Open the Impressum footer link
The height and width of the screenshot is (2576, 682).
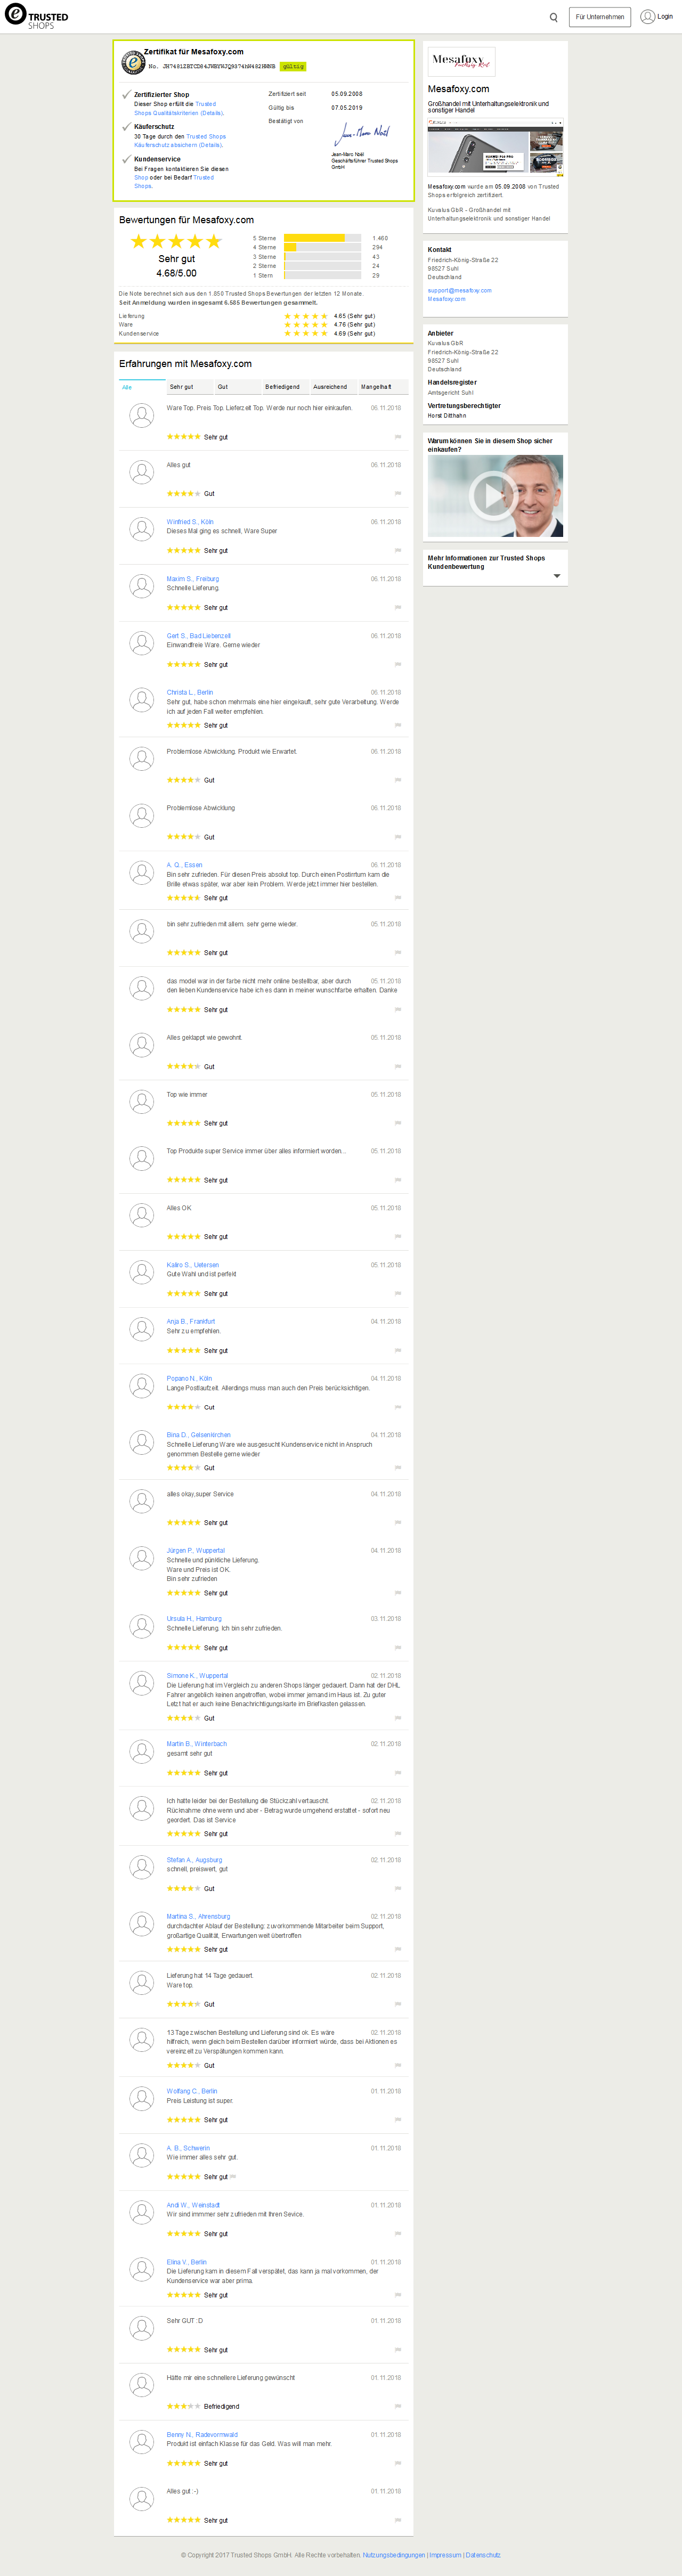pos(446,2555)
